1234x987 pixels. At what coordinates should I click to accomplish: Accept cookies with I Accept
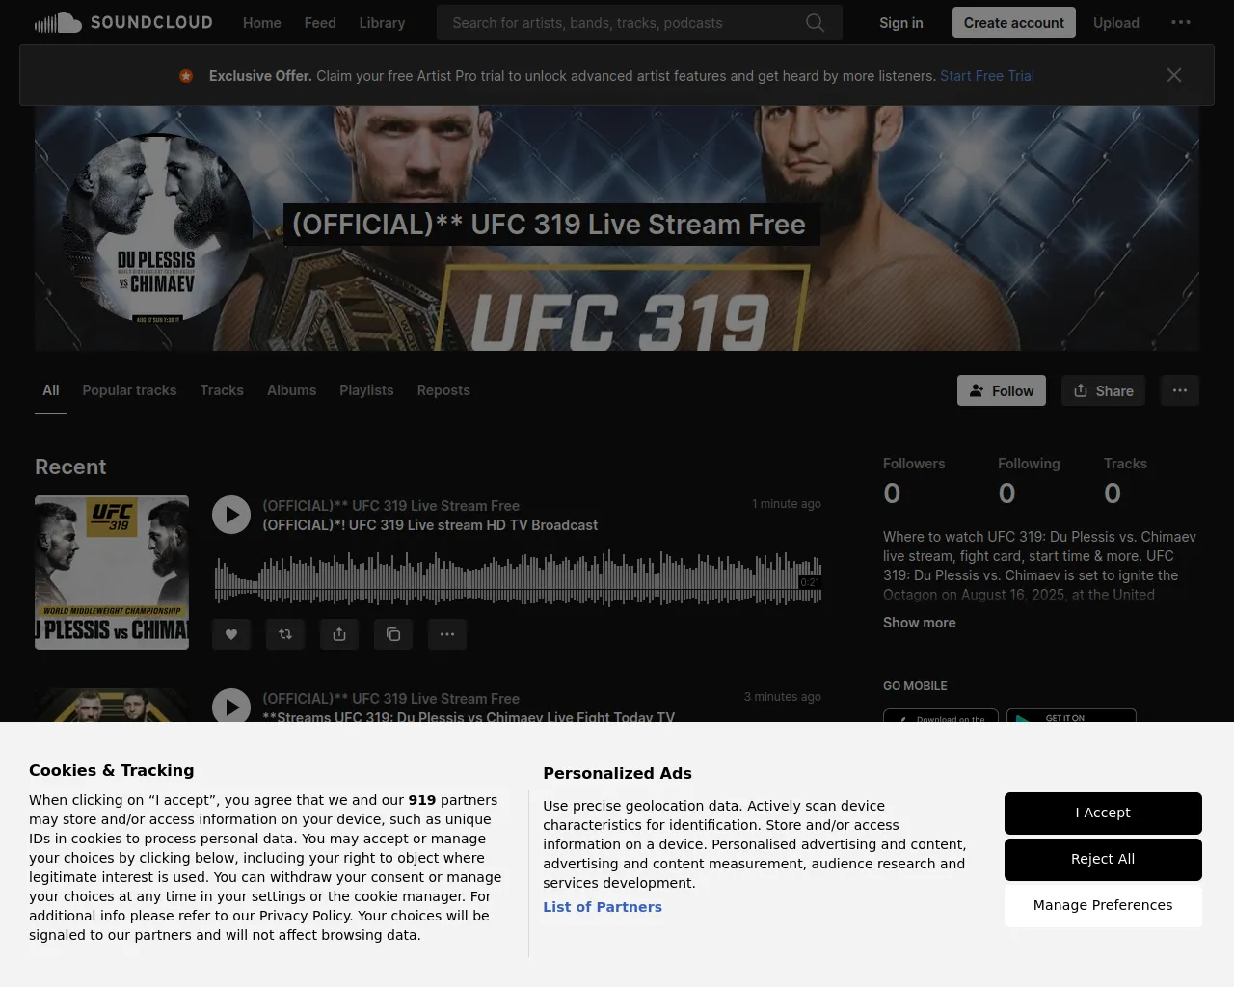click(1103, 814)
